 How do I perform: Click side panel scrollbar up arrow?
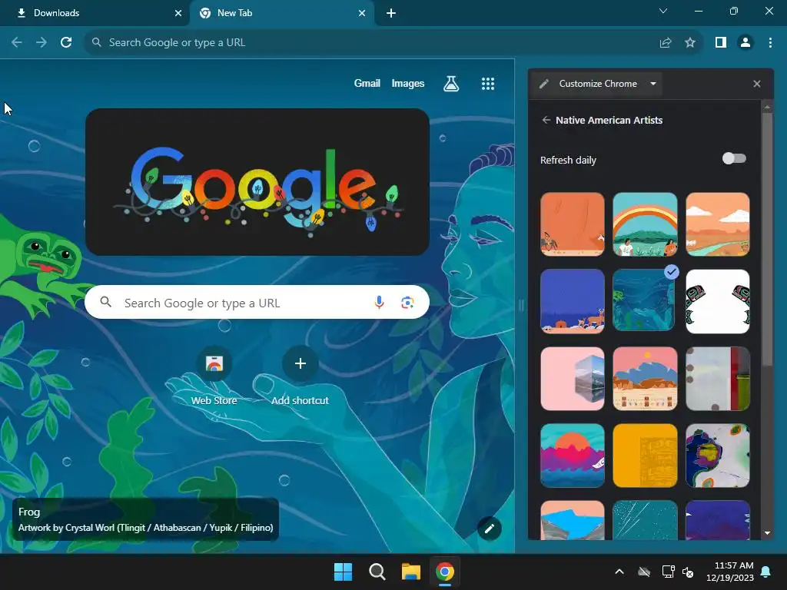coord(767,107)
